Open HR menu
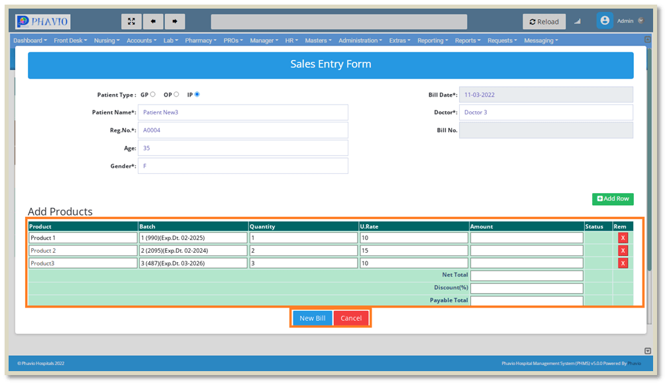Screen dimensions: 667x385 click(291, 40)
